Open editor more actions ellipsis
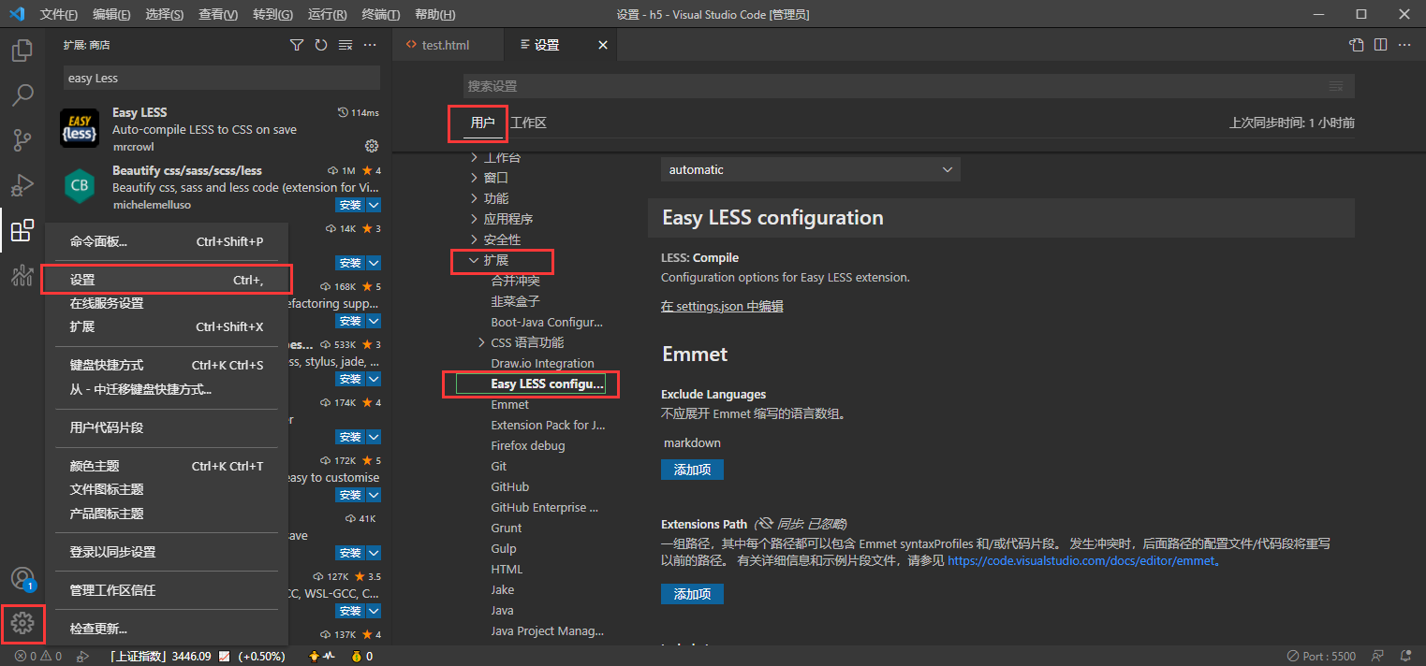This screenshot has width=1426, height=666. point(1404,45)
